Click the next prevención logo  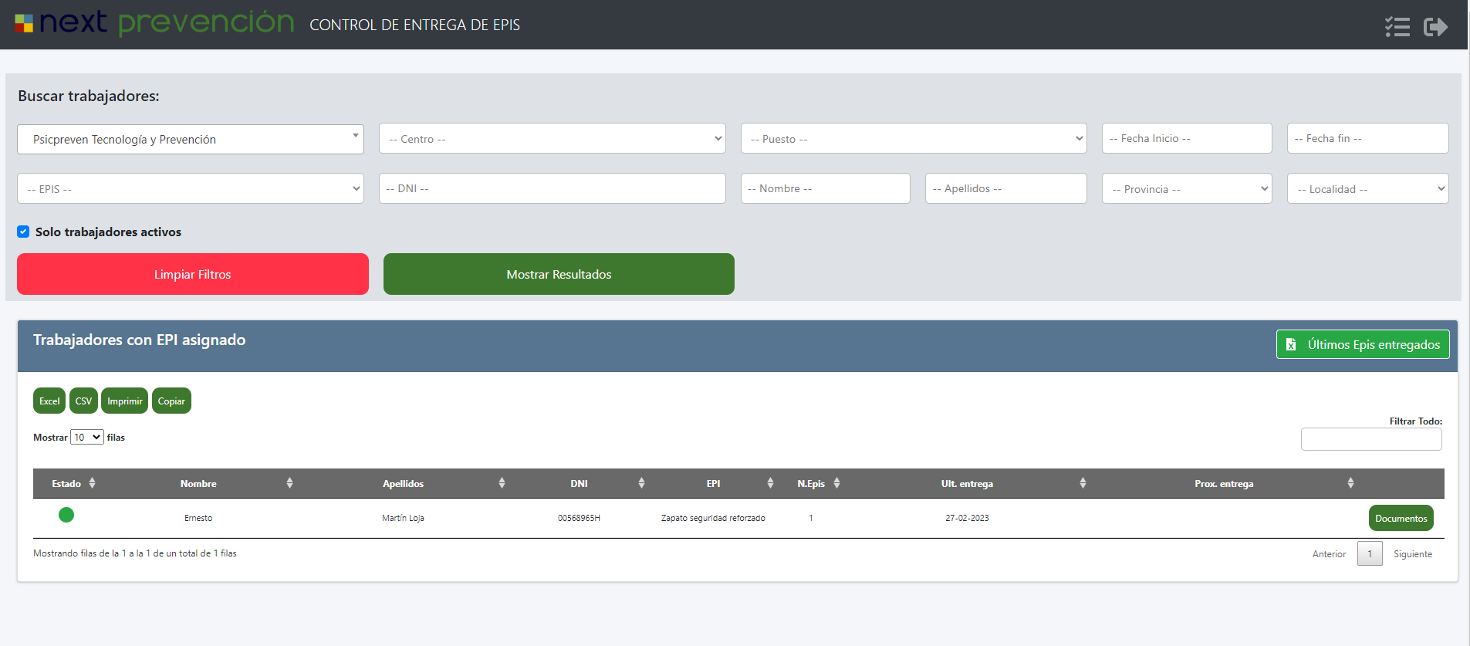[x=154, y=23]
